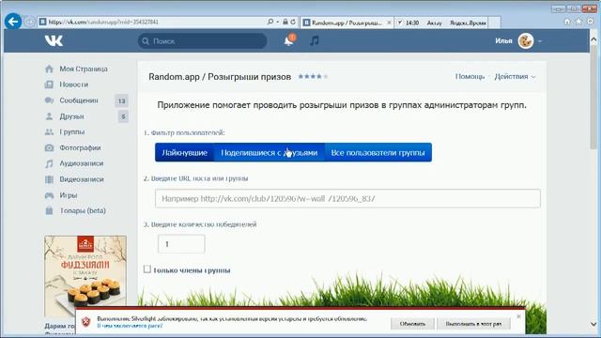Click the Фудзияма sushi ad banner
Image resolution: width=601 pixels, height=338 pixels.
click(x=85, y=276)
